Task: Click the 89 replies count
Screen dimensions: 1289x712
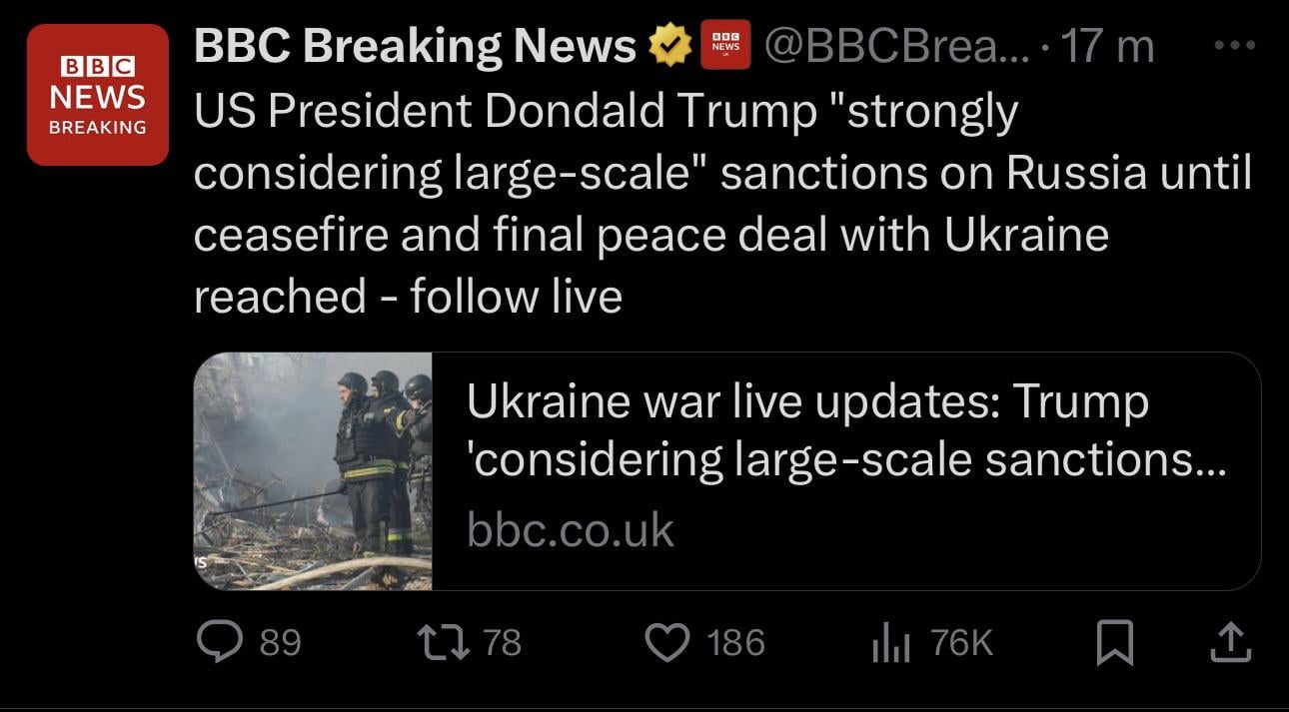Action: 280,642
